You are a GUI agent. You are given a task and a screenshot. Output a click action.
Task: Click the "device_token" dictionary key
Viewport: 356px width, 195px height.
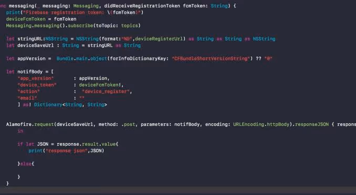point(37,85)
